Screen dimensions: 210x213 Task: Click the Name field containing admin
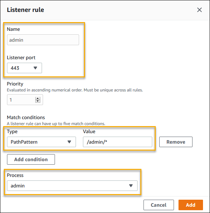[43, 40]
